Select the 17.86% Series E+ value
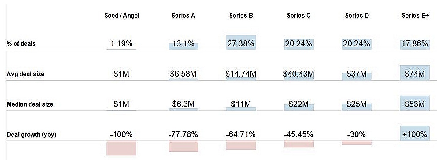The width and height of the screenshot is (437, 160). (x=415, y=44)
